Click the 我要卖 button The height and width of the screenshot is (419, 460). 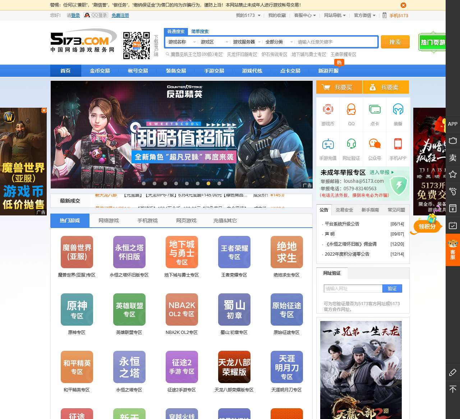point(386,87)
